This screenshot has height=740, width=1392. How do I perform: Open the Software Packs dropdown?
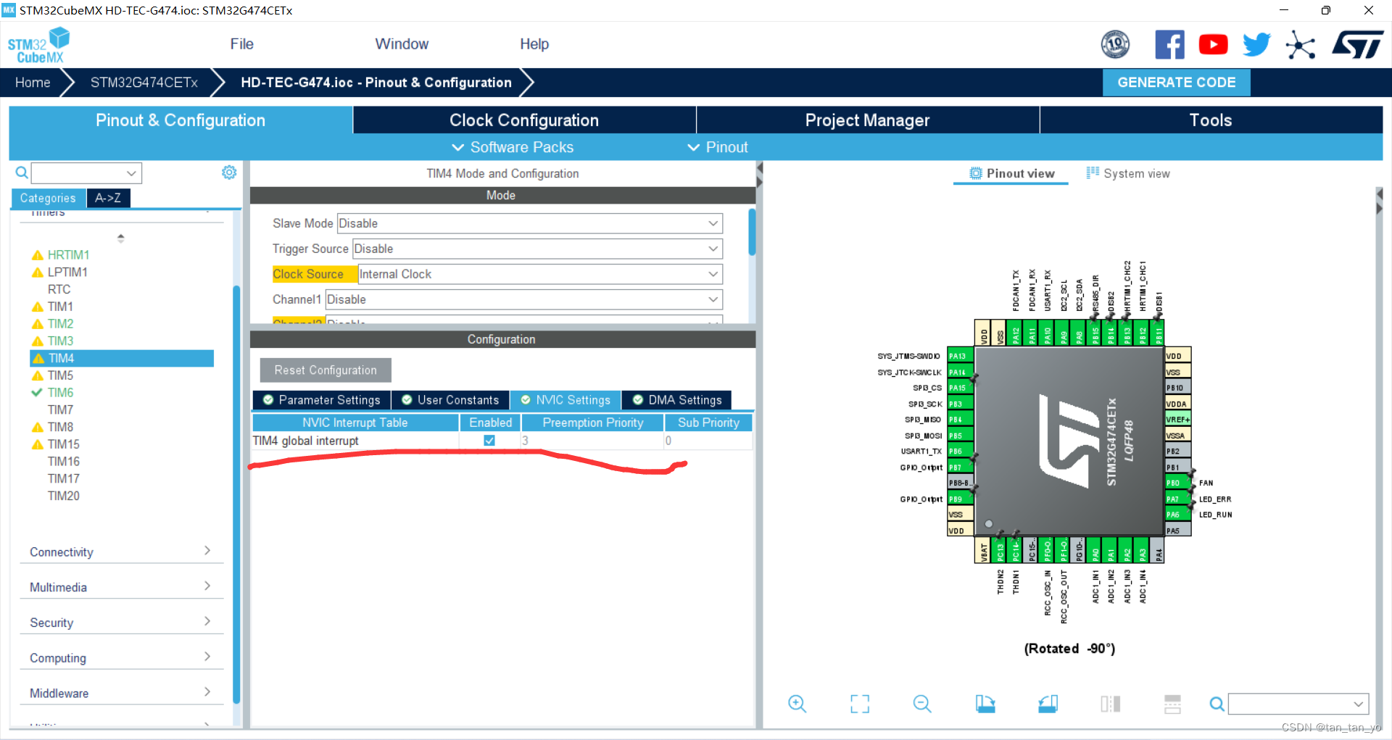(513, 147)
